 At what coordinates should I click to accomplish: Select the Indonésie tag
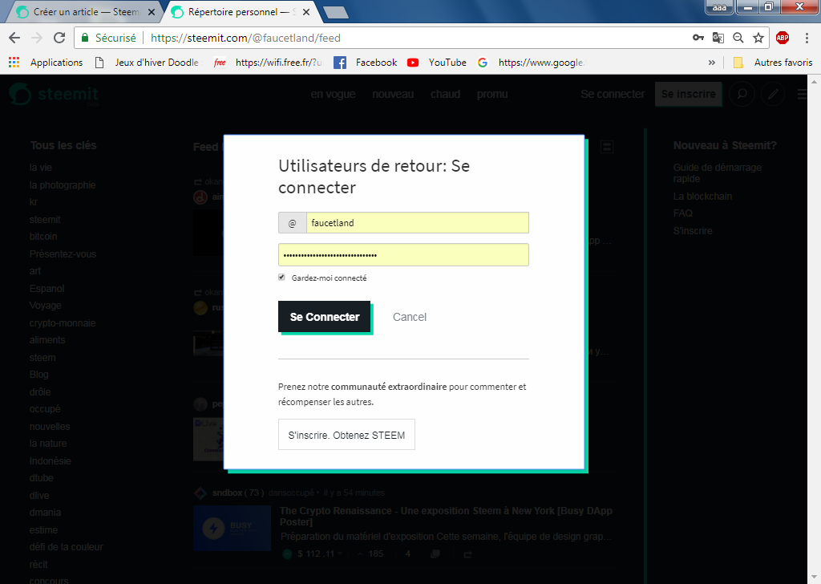[x=50, y=461]
